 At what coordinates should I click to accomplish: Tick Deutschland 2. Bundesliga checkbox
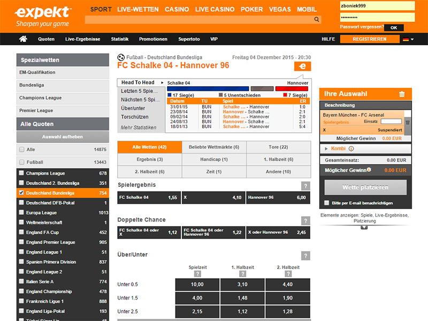click(x=21, y=182)
